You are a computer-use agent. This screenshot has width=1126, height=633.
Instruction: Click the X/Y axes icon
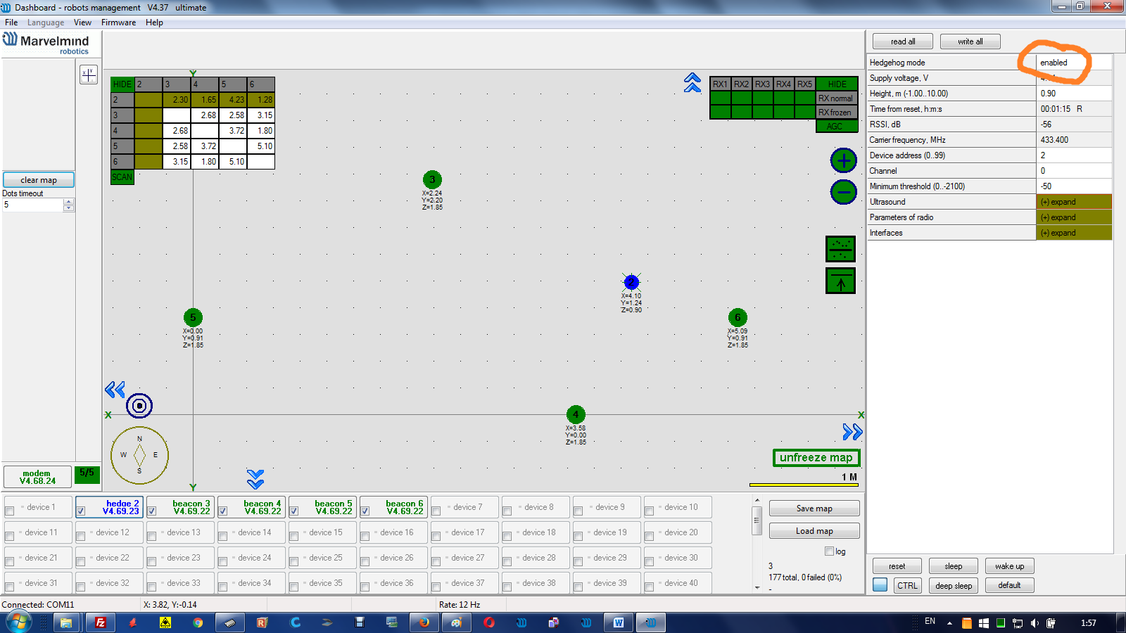(89, 74)
